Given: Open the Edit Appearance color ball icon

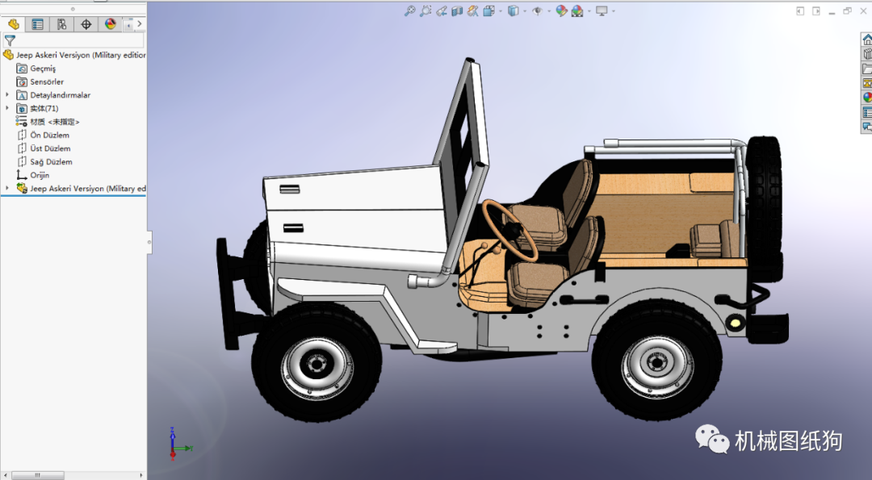Looking at the screenshot, I should [561, 11].
